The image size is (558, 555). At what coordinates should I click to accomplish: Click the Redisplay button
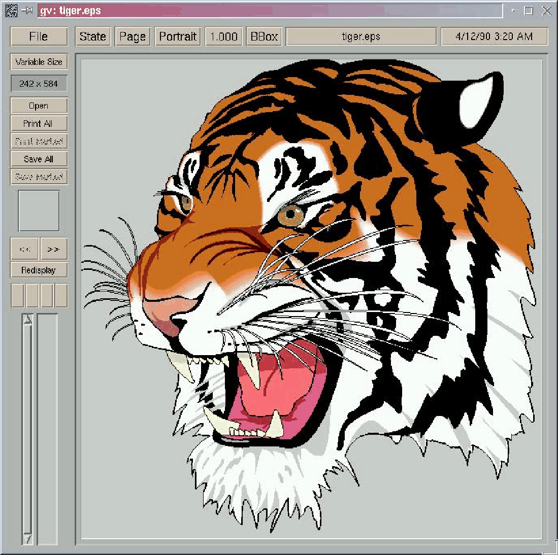[39, 270]
